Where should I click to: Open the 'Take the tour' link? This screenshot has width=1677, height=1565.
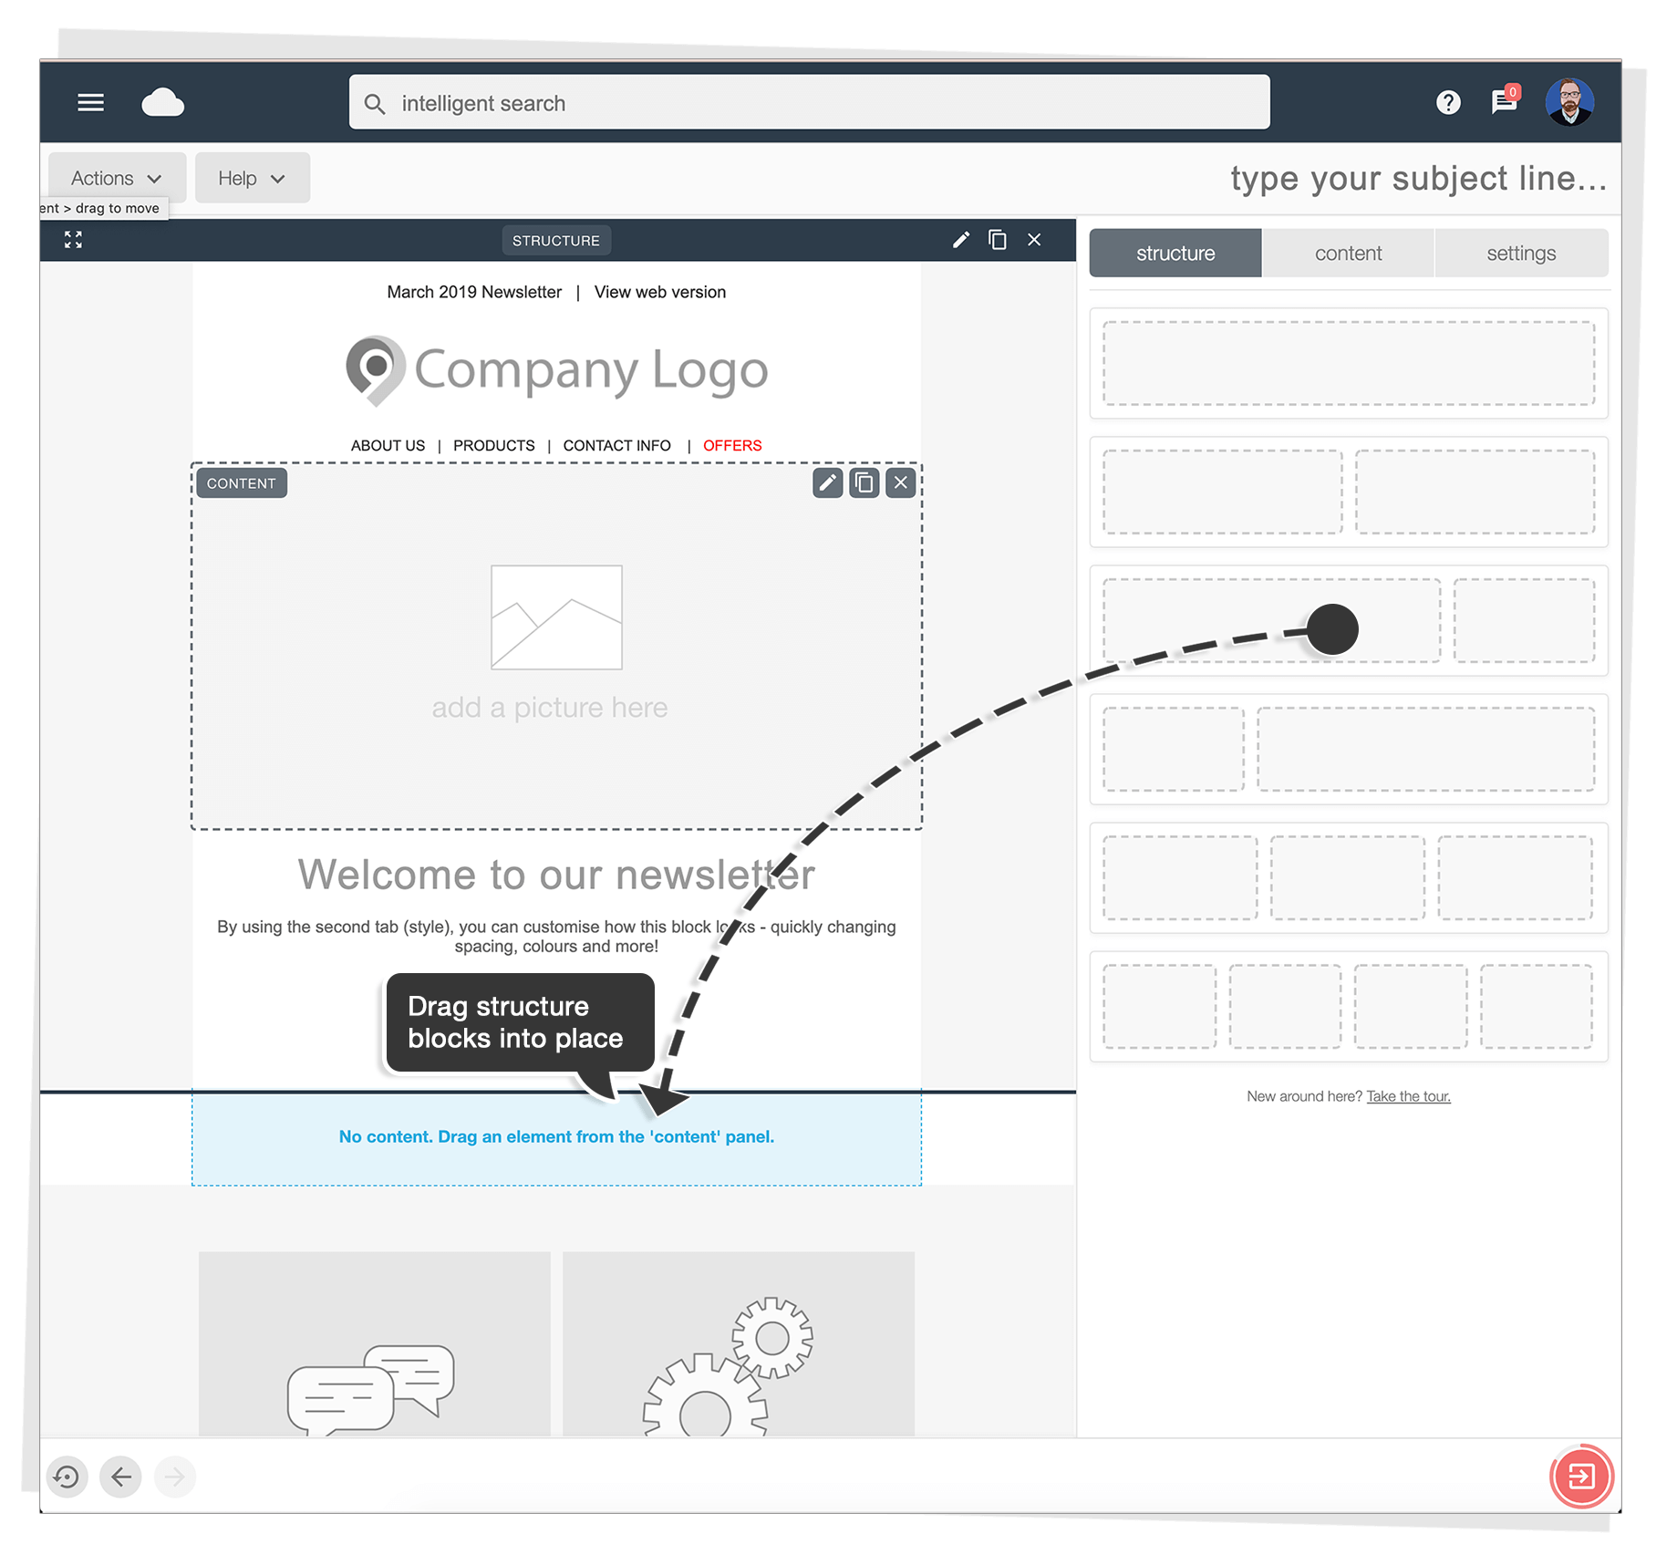(x=1408, y=1095)
